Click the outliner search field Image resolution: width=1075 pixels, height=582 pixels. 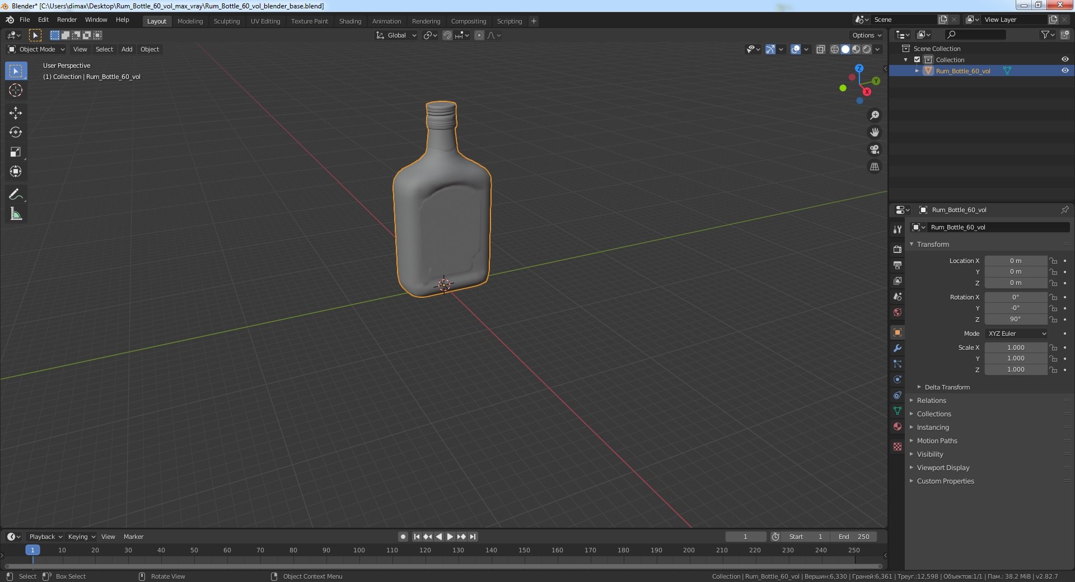coord(975,35)
